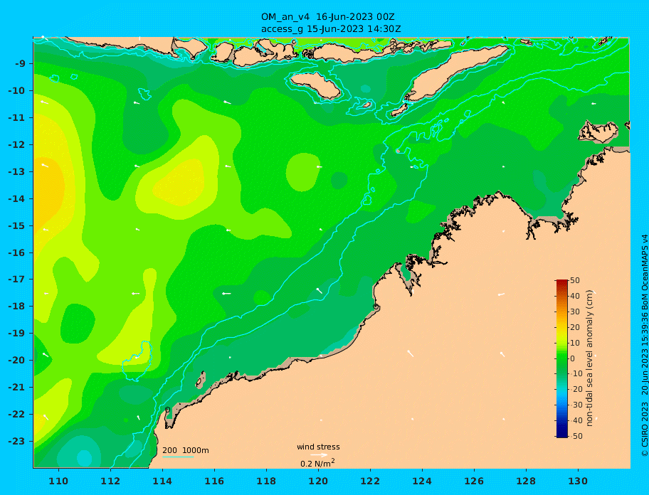Click latitude label -17 on the y-axis
The width and height of the screenshot is (649, 495).
pos(17,279)
